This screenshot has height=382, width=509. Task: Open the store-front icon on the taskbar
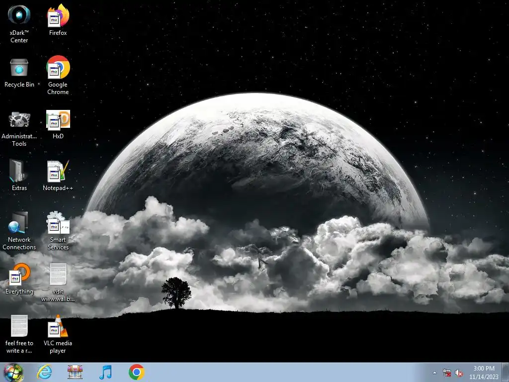[x=75, y=372]
